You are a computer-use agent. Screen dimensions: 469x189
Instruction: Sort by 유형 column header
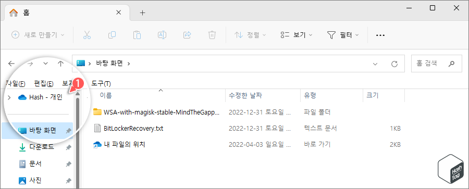click(310, 96)
